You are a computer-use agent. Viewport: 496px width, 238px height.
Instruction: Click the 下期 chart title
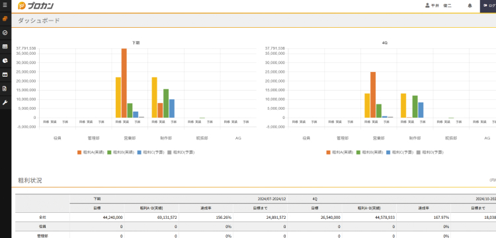(136, 43)
